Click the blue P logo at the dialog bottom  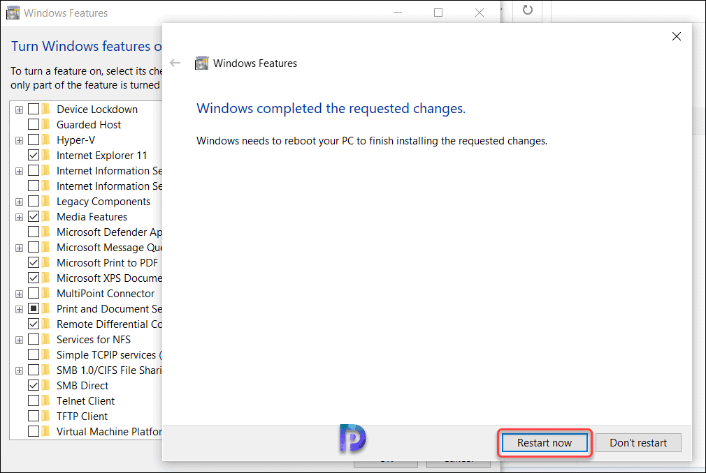click(352, 440)
